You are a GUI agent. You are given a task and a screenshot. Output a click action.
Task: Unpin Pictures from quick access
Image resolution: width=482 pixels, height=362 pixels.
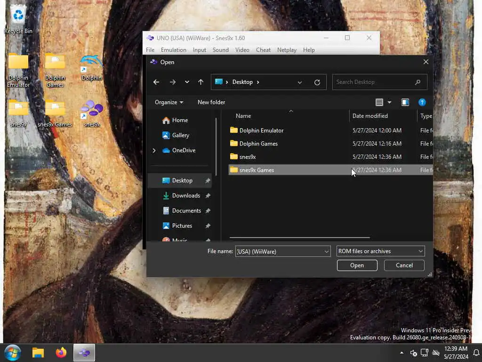point(208,226)
